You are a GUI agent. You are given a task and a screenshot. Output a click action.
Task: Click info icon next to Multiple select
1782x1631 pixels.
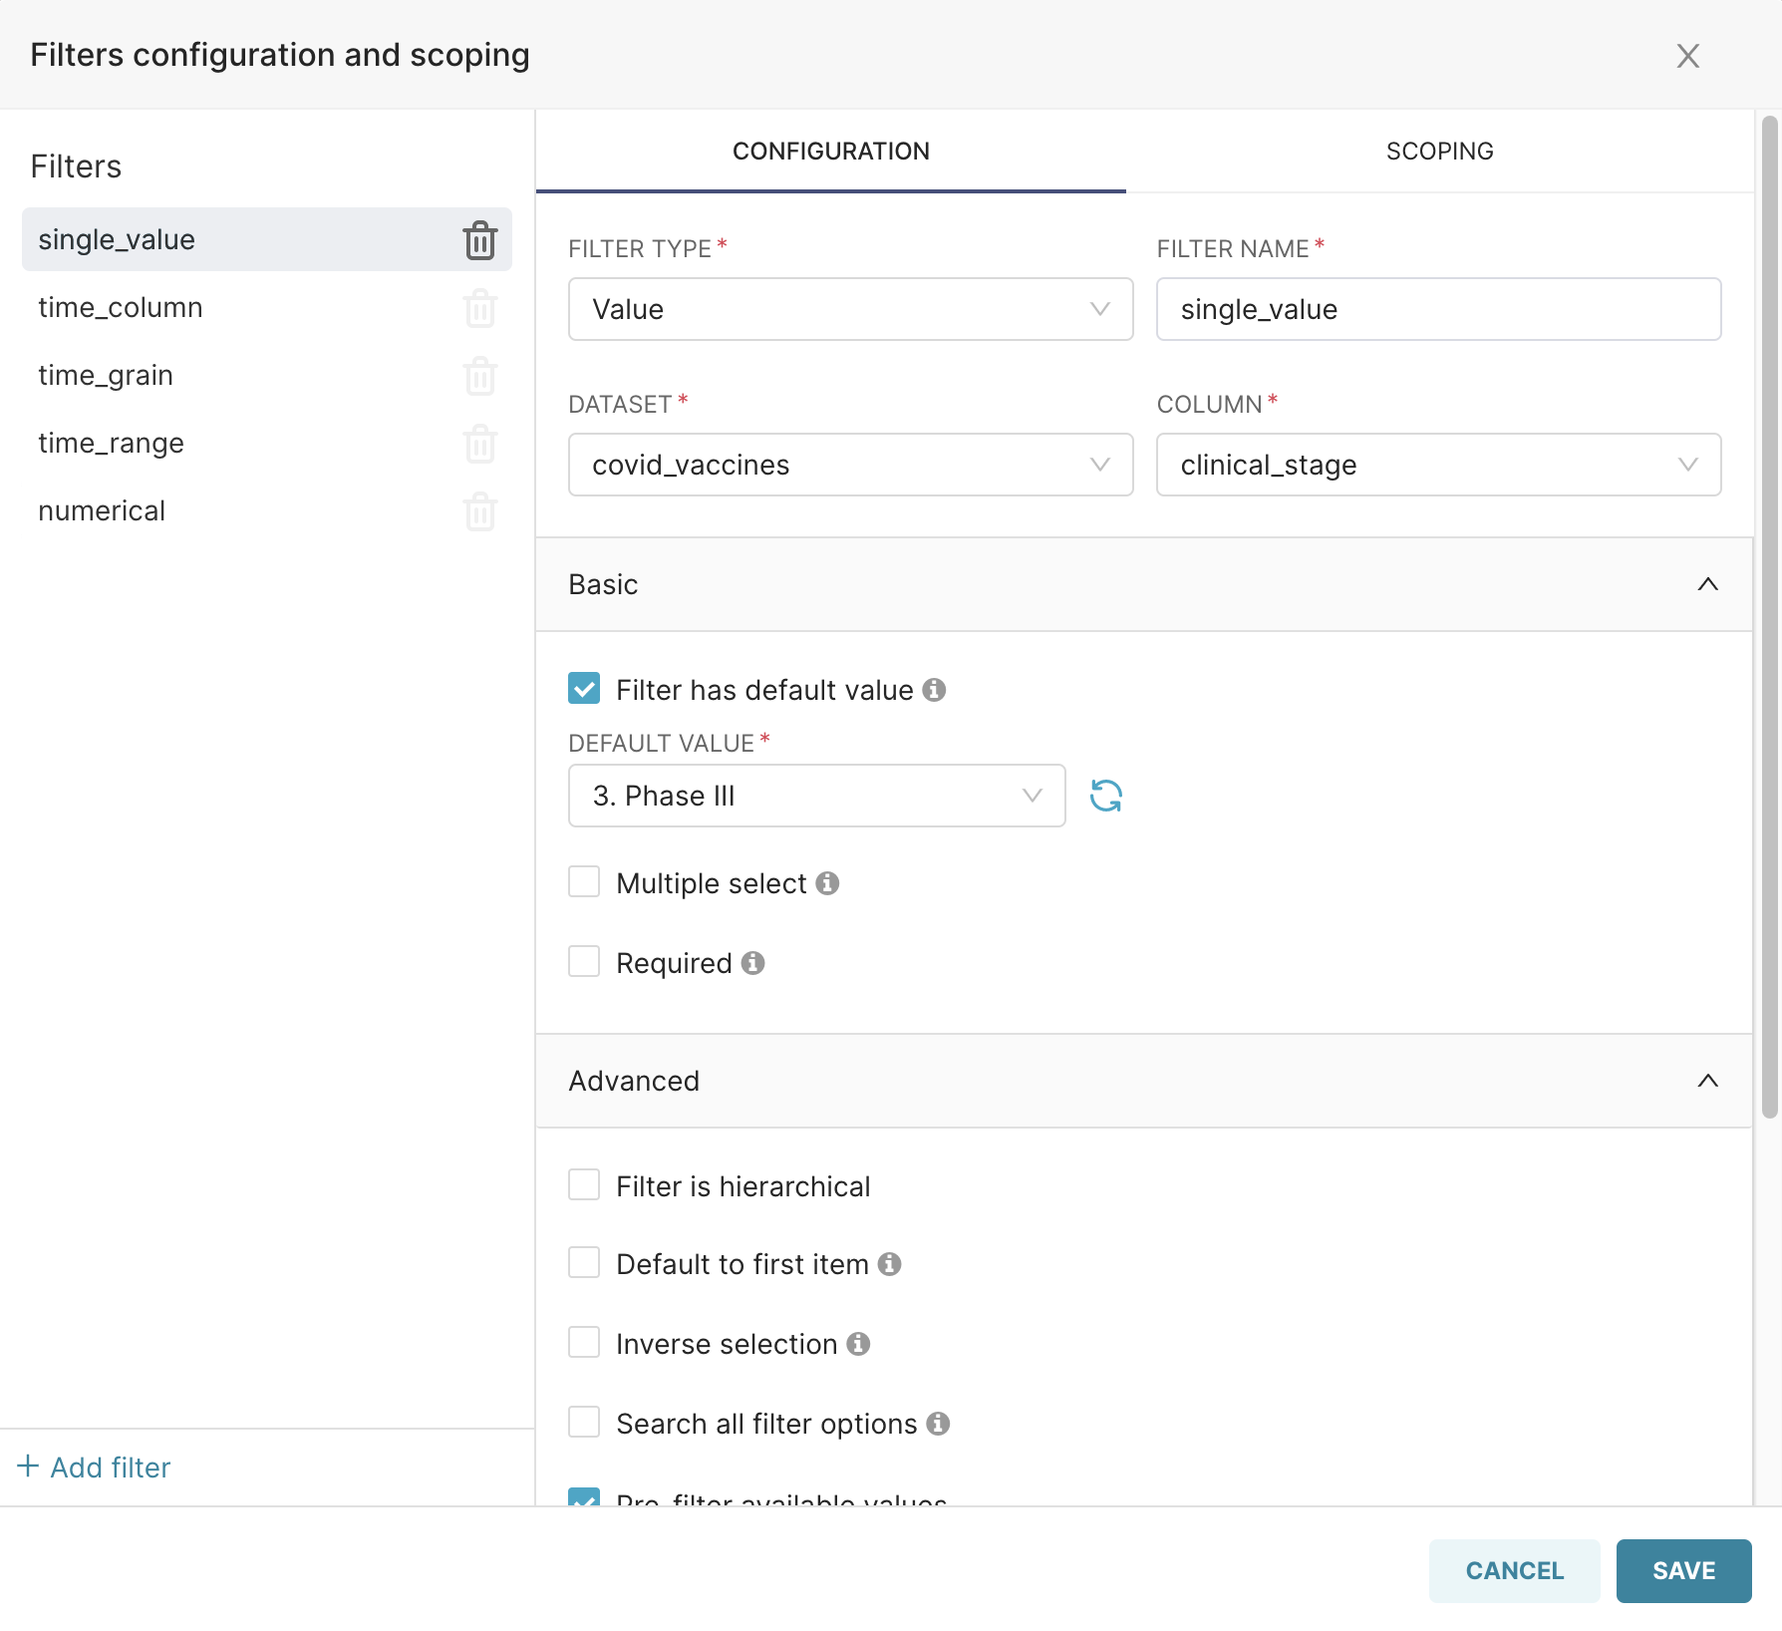827,883
